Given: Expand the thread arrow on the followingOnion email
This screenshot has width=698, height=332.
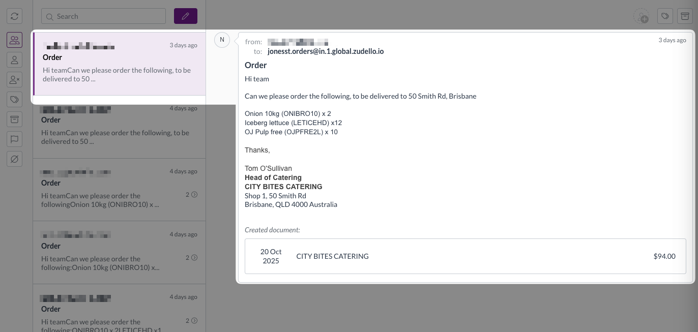Looking at the screenshot, I should [194, 194].
